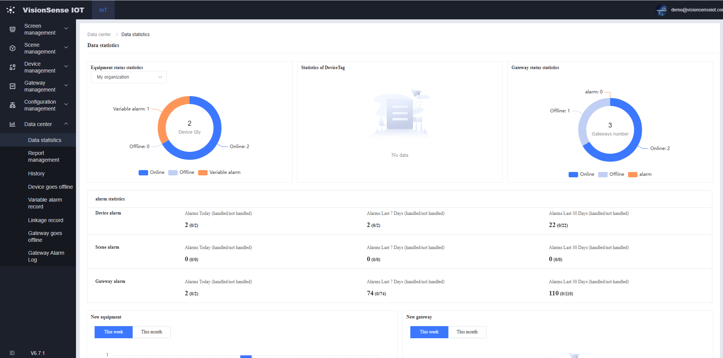
Task: Select Data statistics in sidebar
Action: point(38,140)
